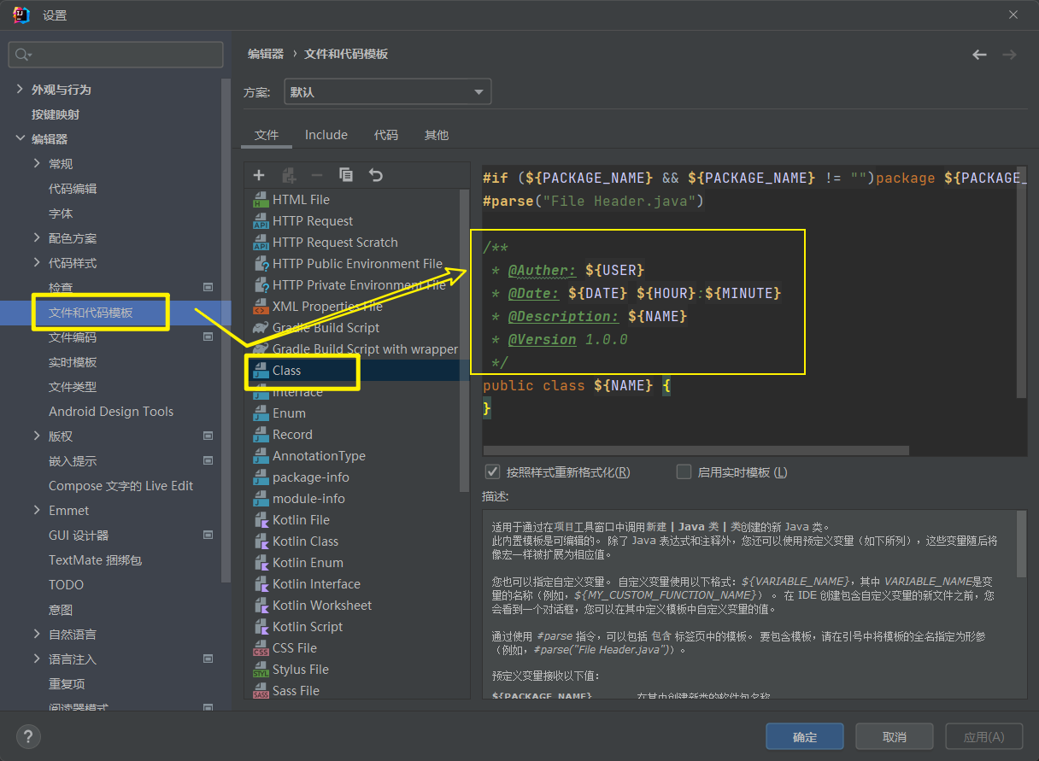Click the help question mark icon

[x=28, y=736]
